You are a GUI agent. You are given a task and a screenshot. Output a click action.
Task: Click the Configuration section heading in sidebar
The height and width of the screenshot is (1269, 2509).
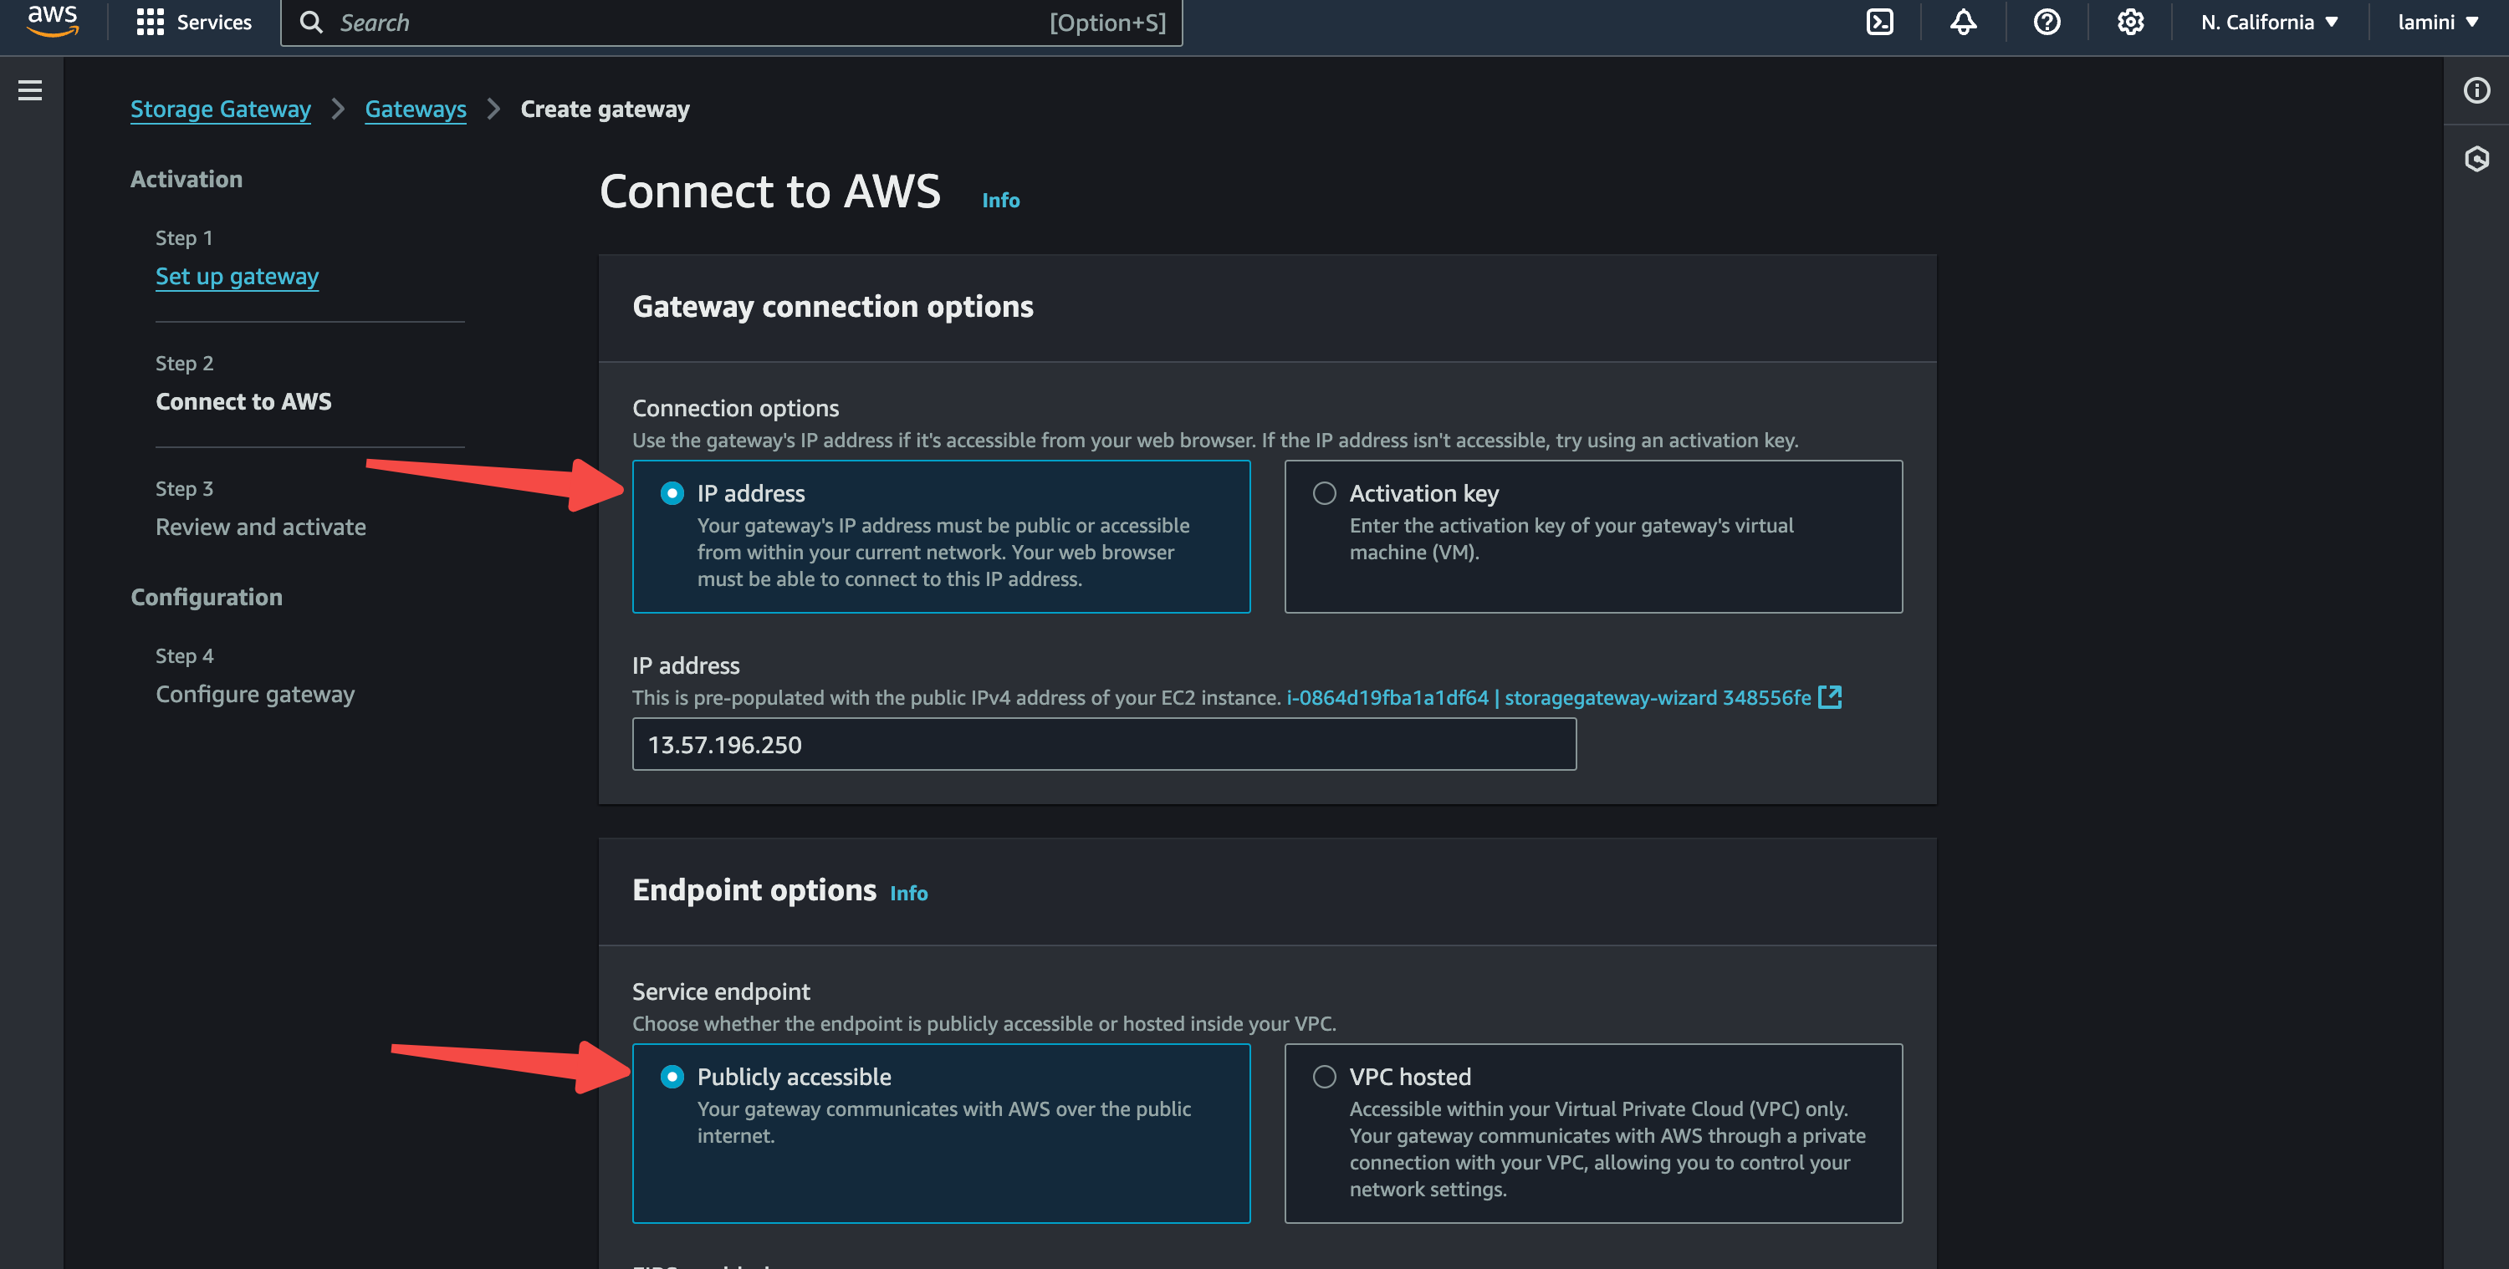pos(207,597)
